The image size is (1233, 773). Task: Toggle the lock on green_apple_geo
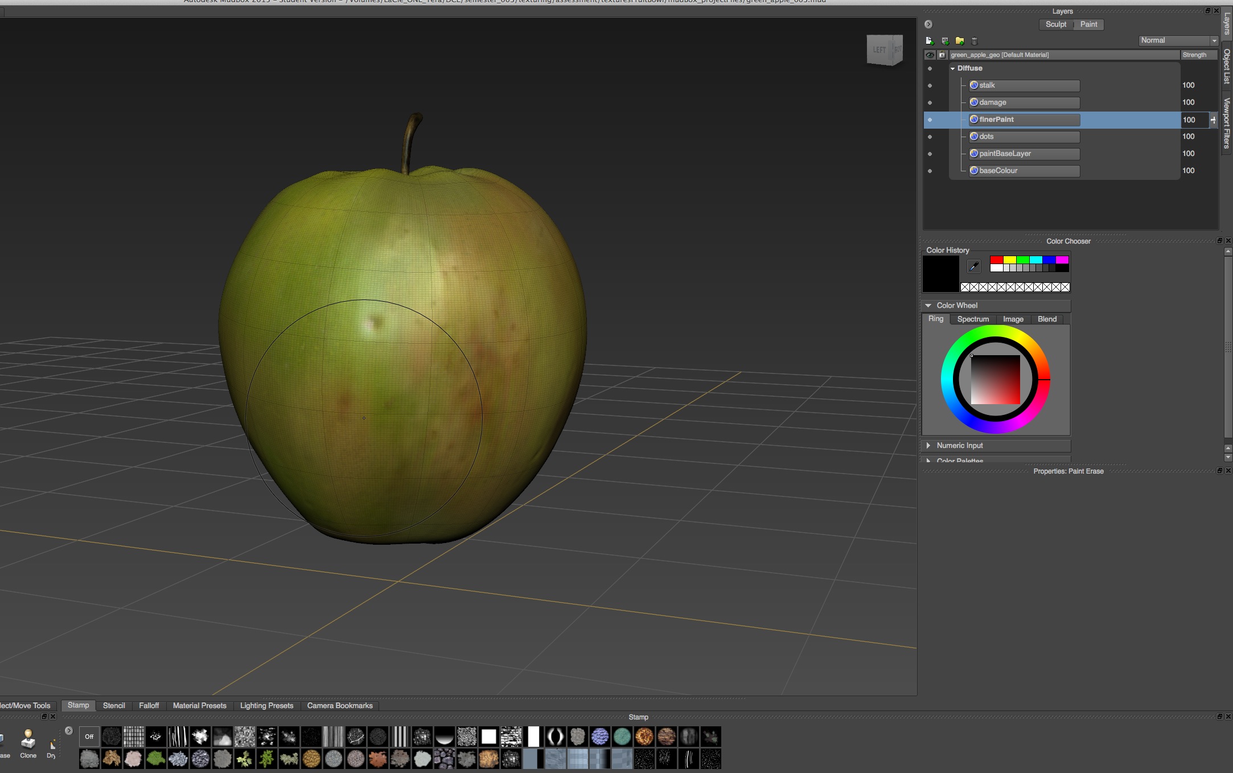(x=942, y=55)
